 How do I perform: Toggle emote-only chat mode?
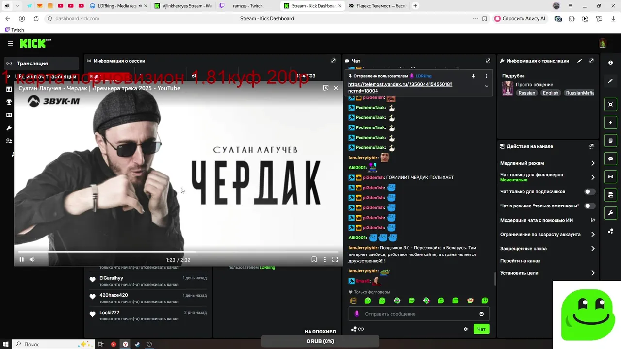589,206
